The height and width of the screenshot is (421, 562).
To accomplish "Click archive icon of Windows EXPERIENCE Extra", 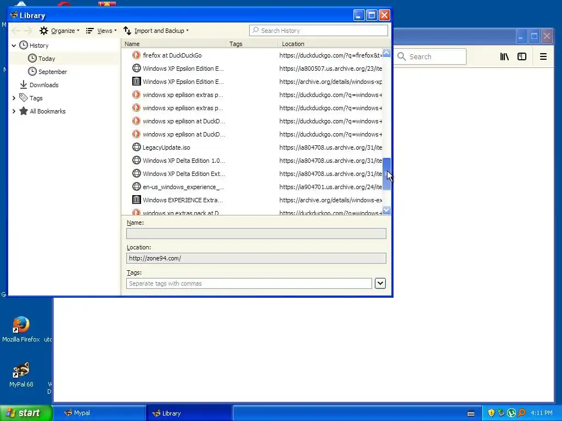I will click(136, 200).
